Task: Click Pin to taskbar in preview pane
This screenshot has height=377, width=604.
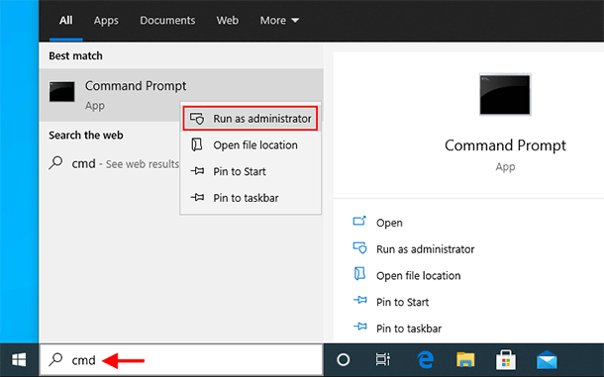Action: click(x=409, y=329)
